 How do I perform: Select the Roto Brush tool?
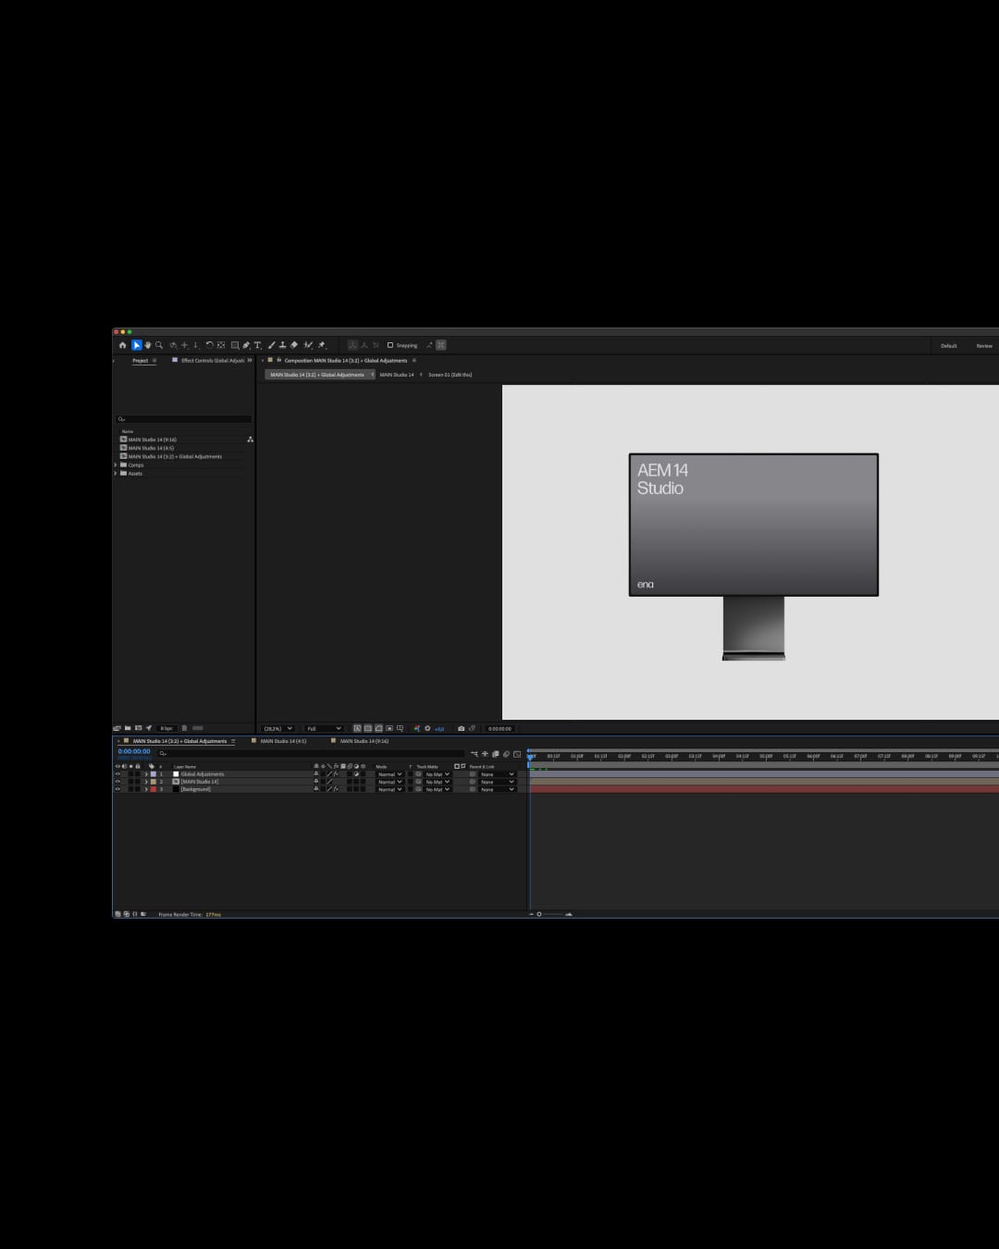tap(307, 345)
